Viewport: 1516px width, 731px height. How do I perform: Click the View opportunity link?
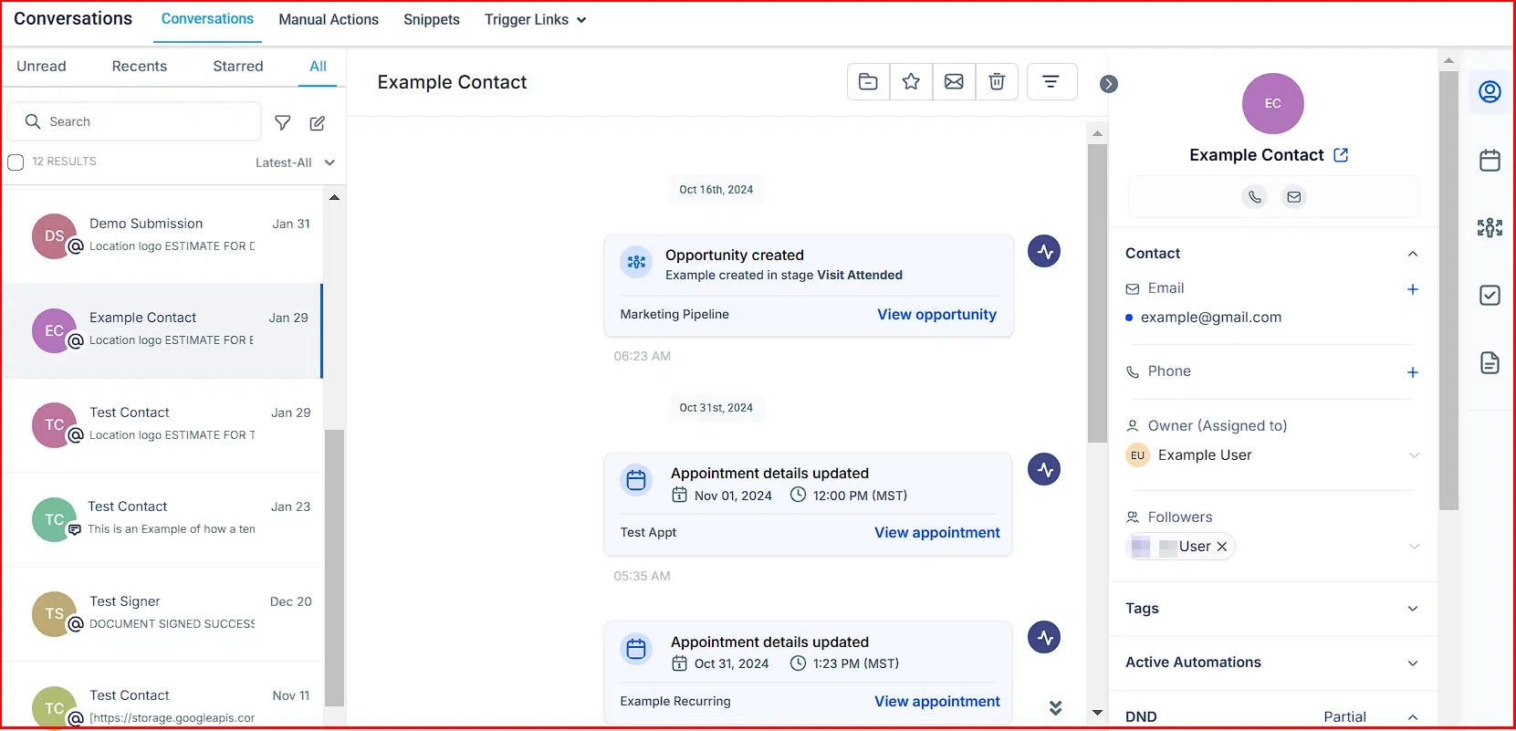(x=936, y=314)
